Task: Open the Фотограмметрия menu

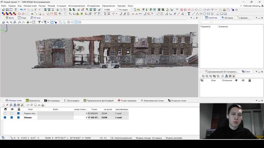Action: click(x=76, y=6)
